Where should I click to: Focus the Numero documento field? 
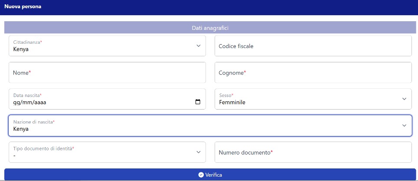[x=313, y=152]
